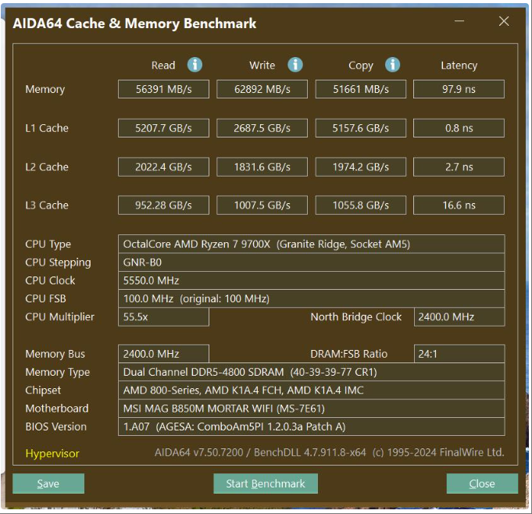Click Memory Type field DDR5-4800 SDRAM

(312, 372)
